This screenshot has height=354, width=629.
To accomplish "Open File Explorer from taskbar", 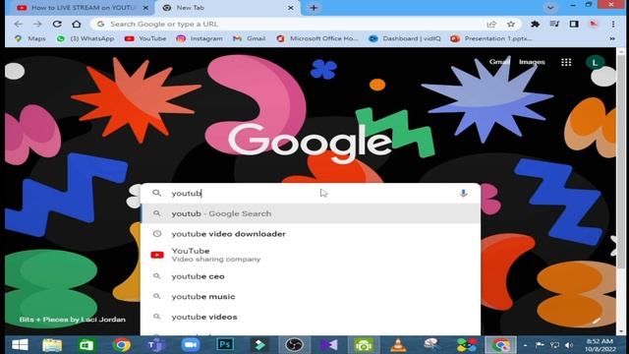I will point(52,345).
